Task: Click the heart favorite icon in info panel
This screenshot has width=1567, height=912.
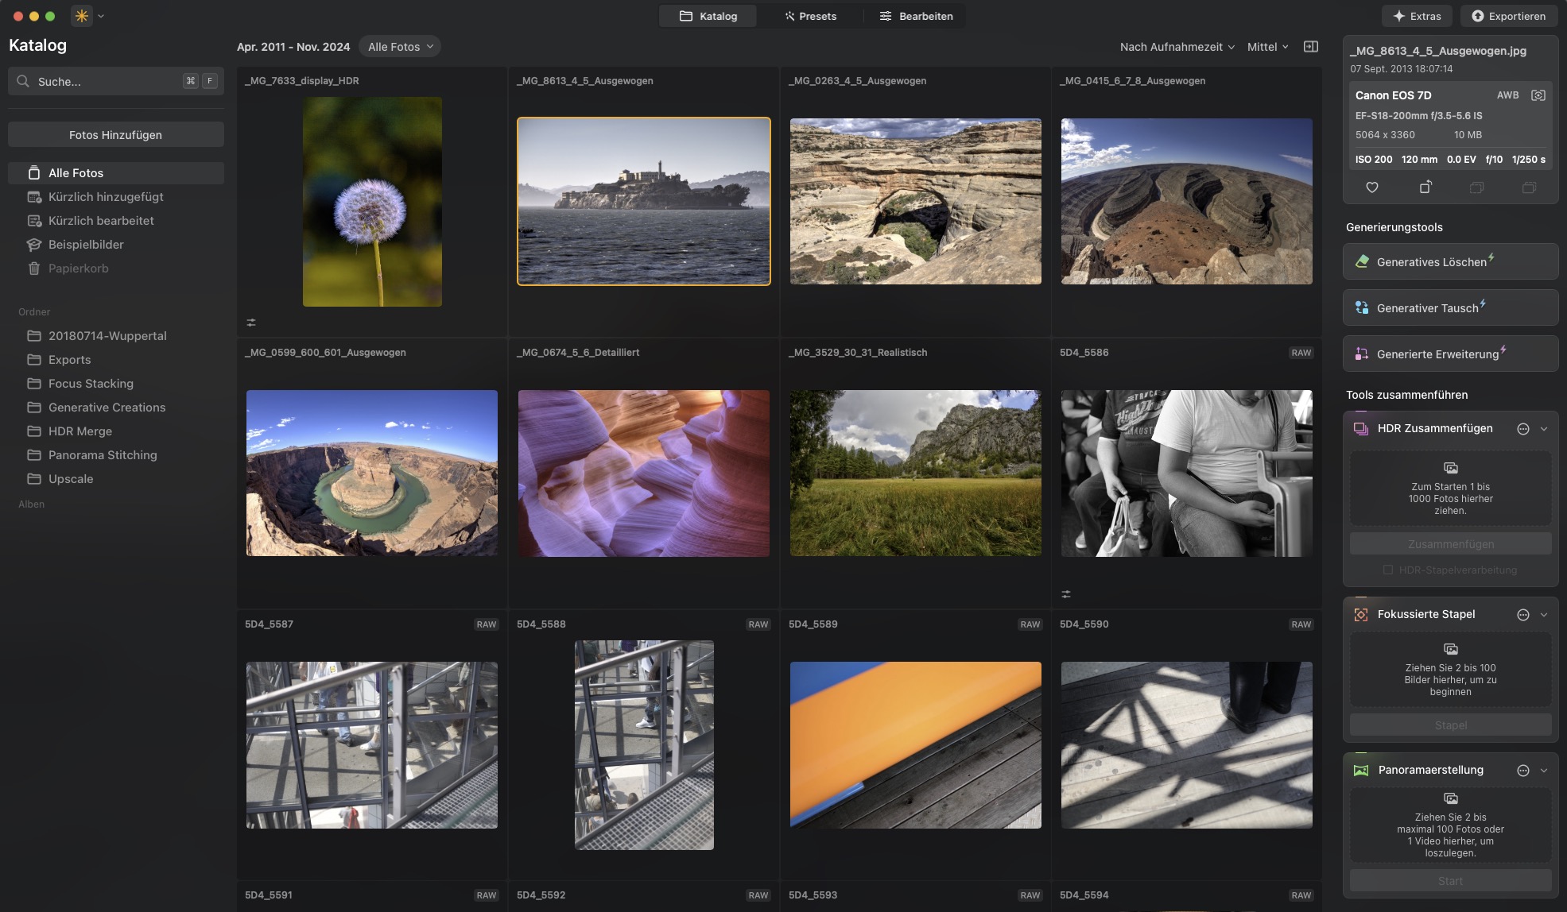Action: coord(1372,187)
